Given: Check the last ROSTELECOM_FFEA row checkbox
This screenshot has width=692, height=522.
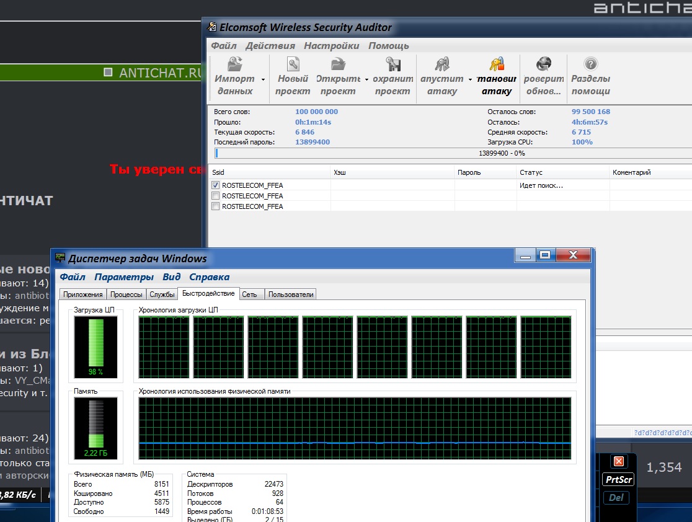Looking at the screenshot, I should pos(215,206).
